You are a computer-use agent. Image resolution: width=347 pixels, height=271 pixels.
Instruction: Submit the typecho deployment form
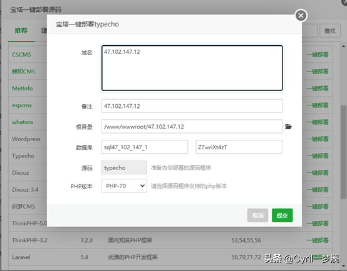coord(282,215)
